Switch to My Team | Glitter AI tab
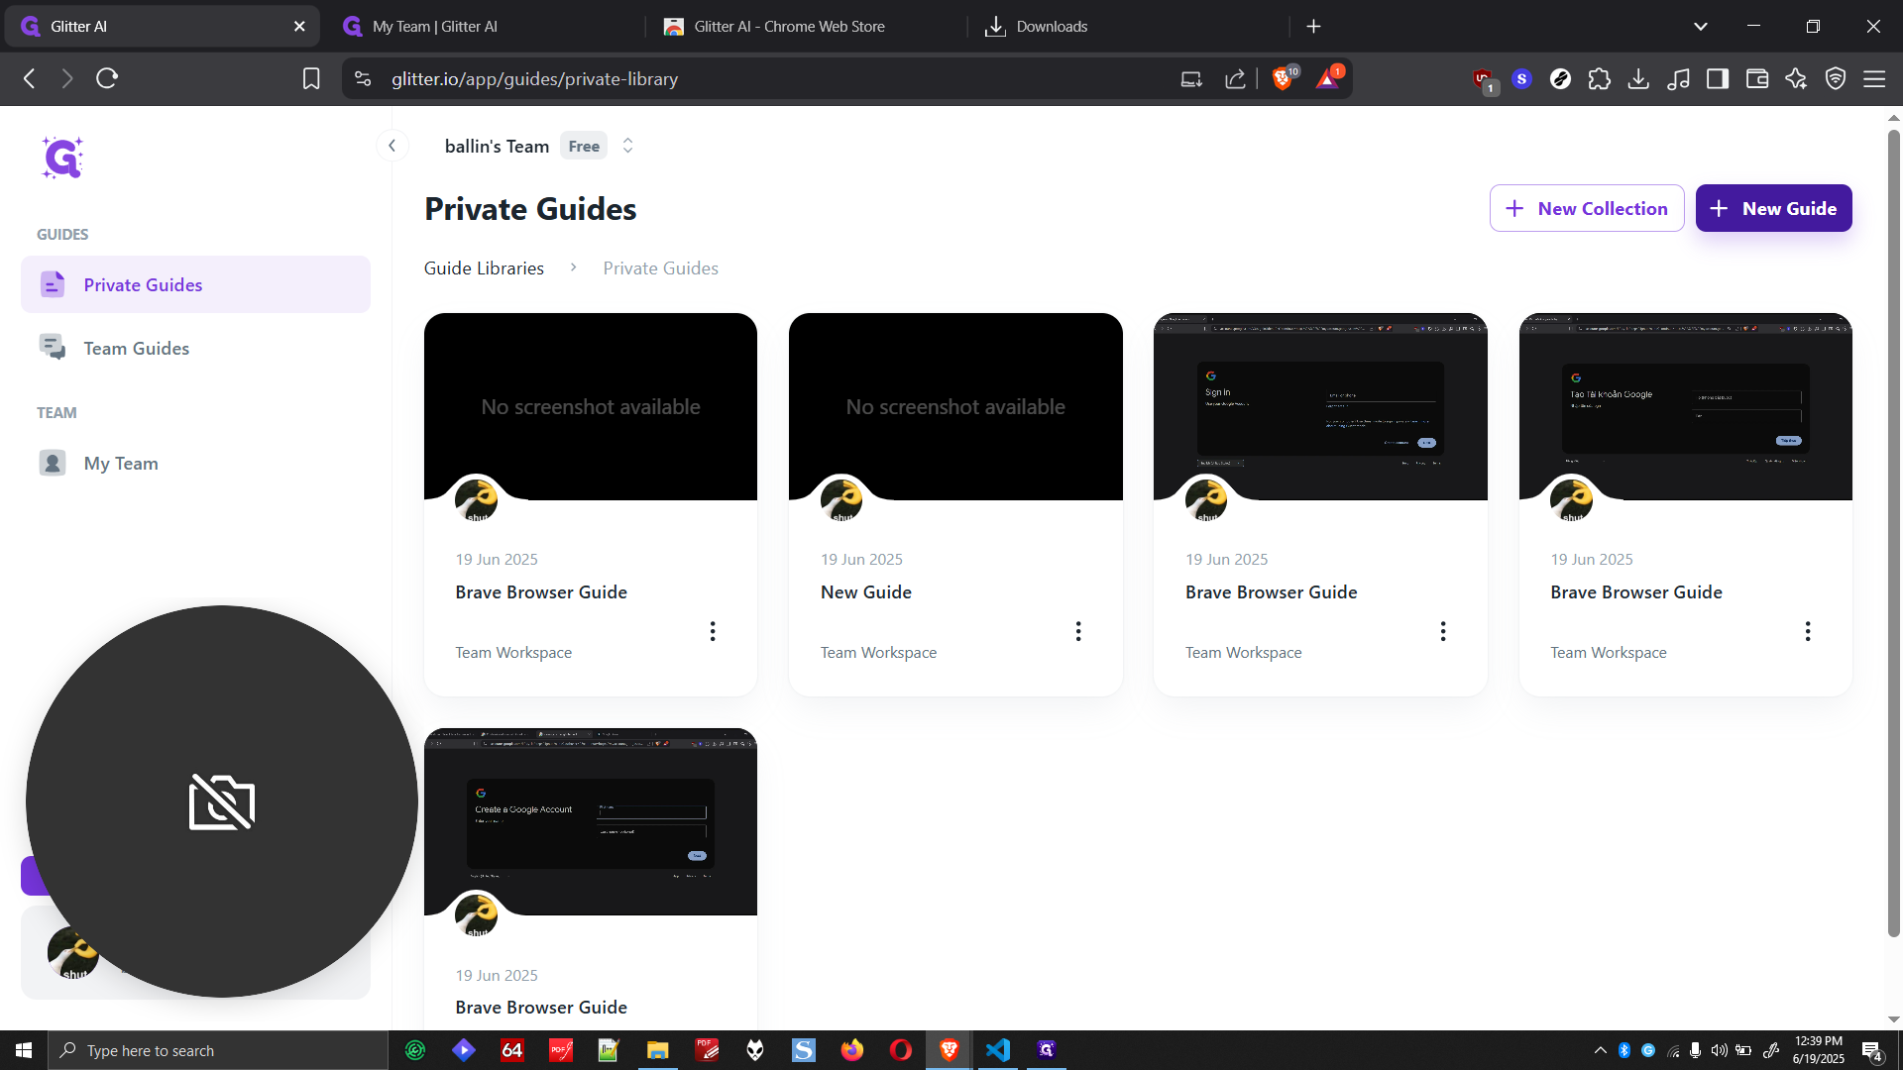This screenshot has height=1070, width=1903. (485, 27)
